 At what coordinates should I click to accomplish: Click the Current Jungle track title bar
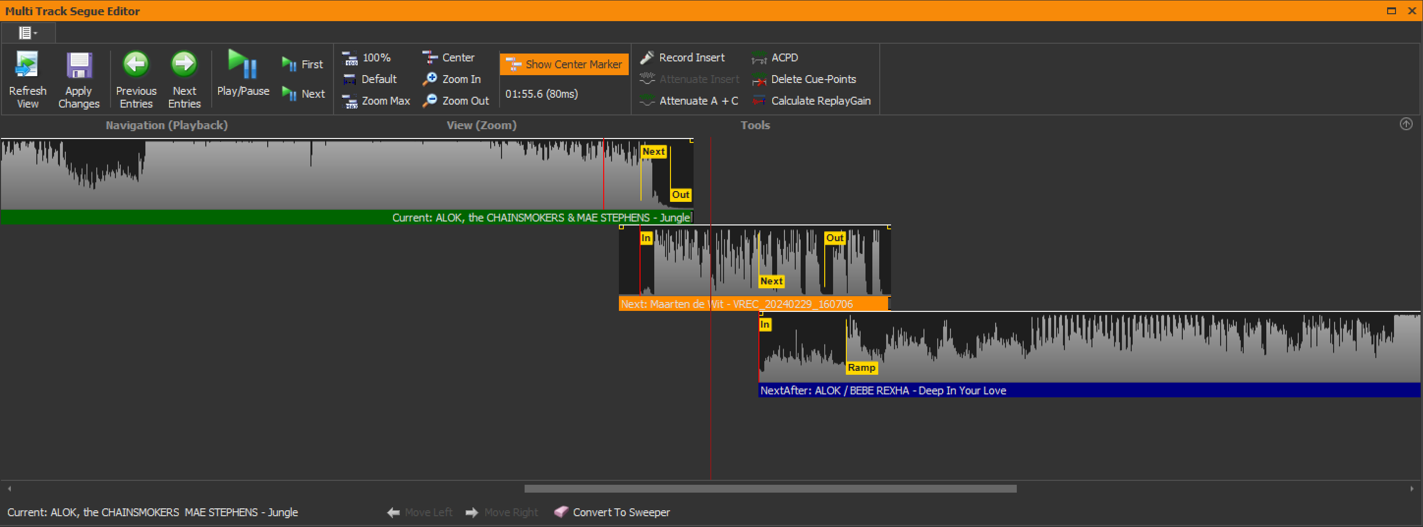coord(346,218)
